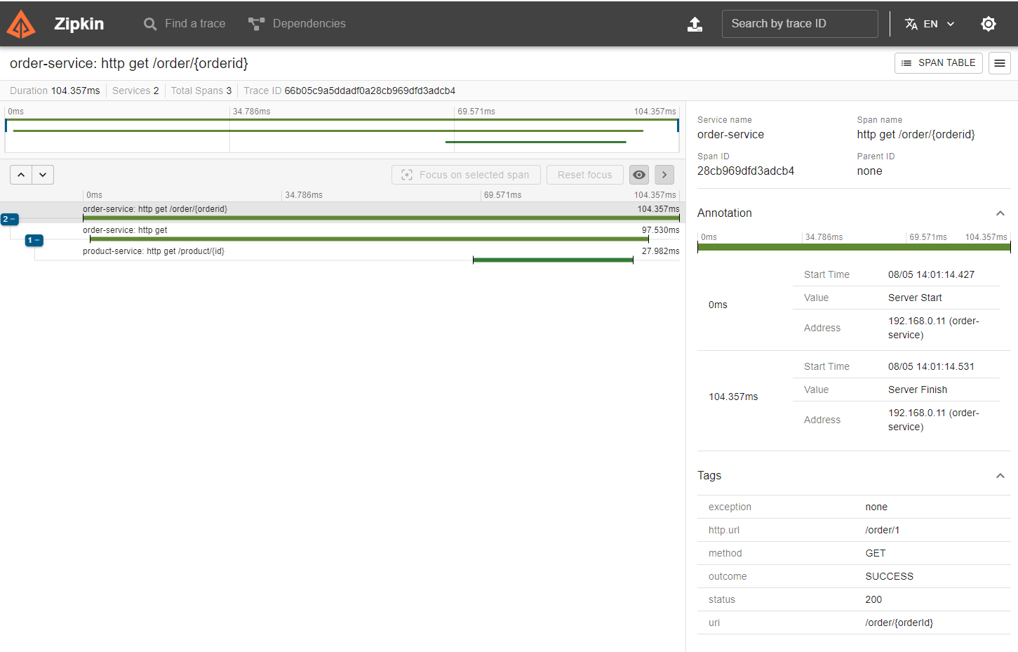Click the Trace ID value text
Image resolution: width=1018 pixels, height=652 pixels.
(x=370, y=91)
